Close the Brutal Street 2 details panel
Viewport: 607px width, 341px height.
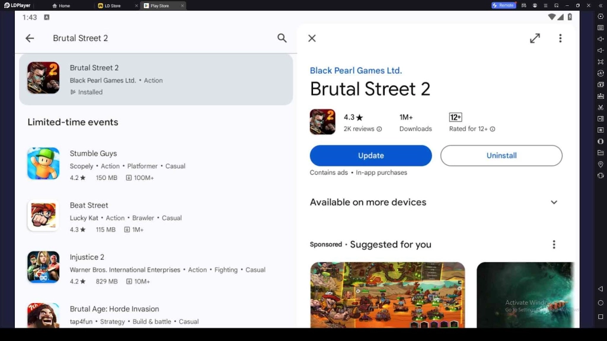(312, 38)
